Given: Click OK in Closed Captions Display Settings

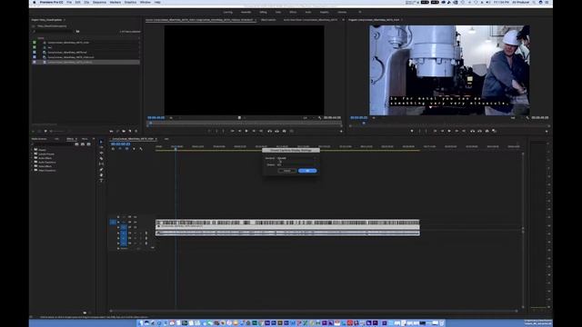Looking at the screenshot, I should pos(307,171).
